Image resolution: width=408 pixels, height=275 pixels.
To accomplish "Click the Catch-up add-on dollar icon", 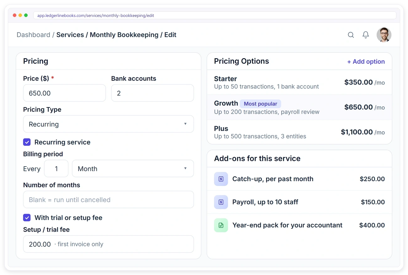I will (x=221, y=179).
